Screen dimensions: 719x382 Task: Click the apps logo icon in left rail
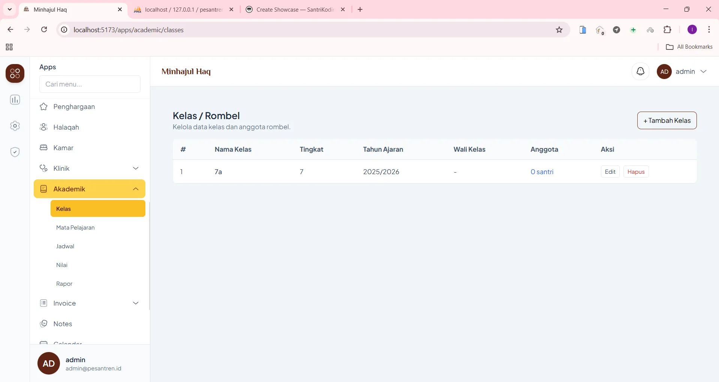[x=15, y=73]
